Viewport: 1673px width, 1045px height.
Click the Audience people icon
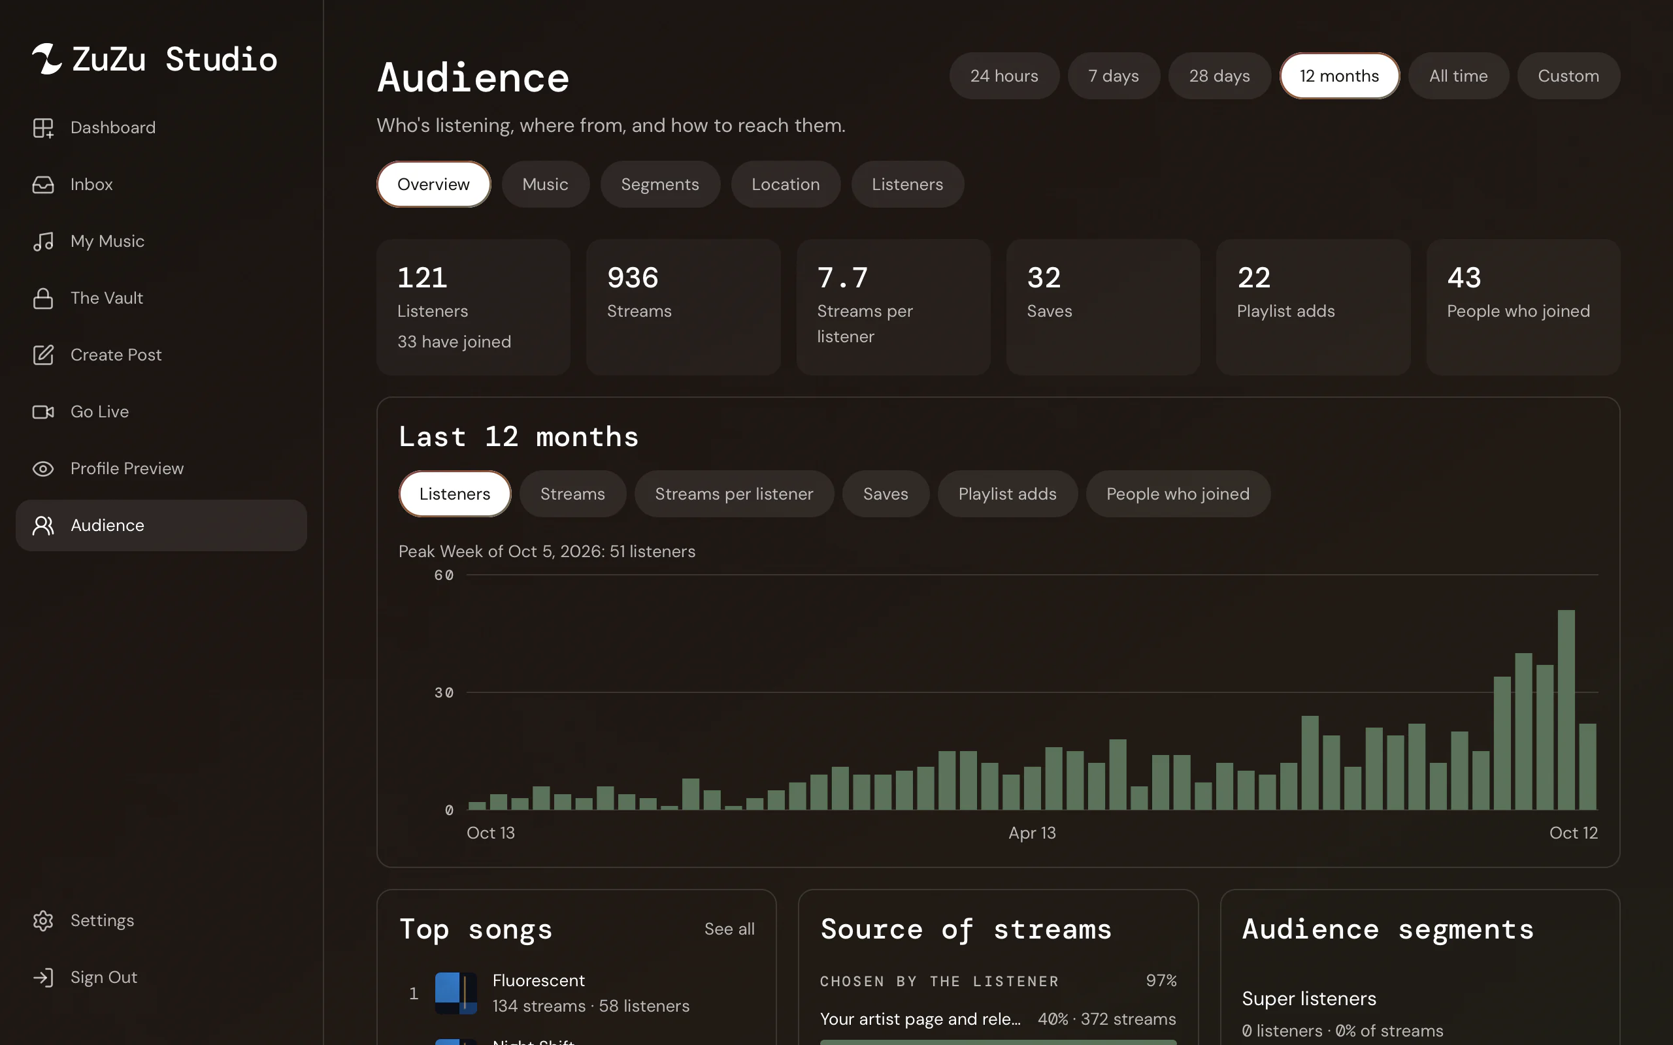(x=43, y=525)
